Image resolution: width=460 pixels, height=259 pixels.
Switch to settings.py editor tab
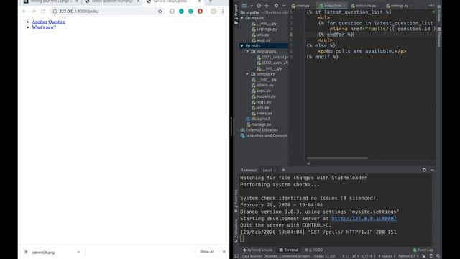click(x=398, y=6)
